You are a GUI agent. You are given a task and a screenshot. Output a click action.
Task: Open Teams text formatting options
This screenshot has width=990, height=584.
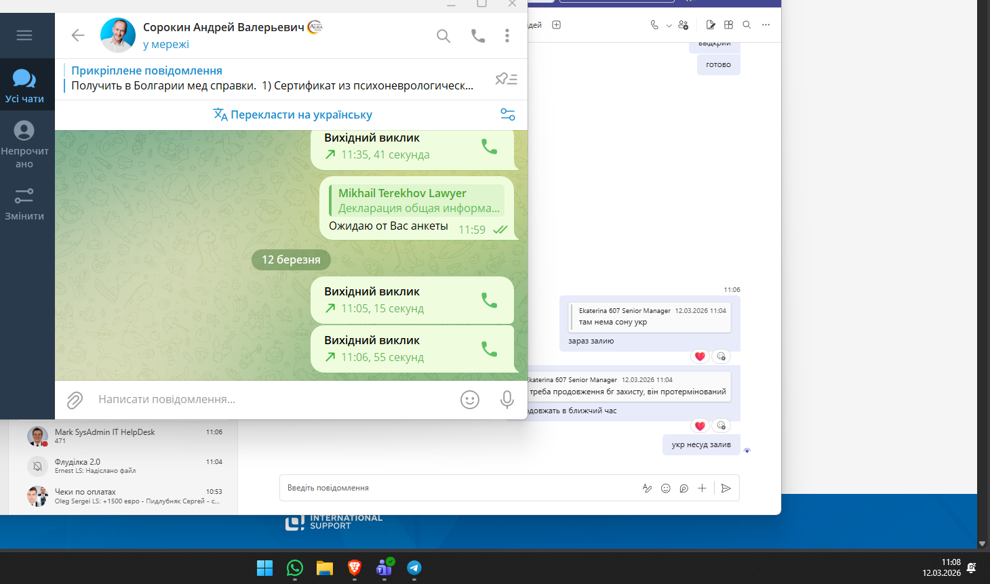click(x=647, y=488)
